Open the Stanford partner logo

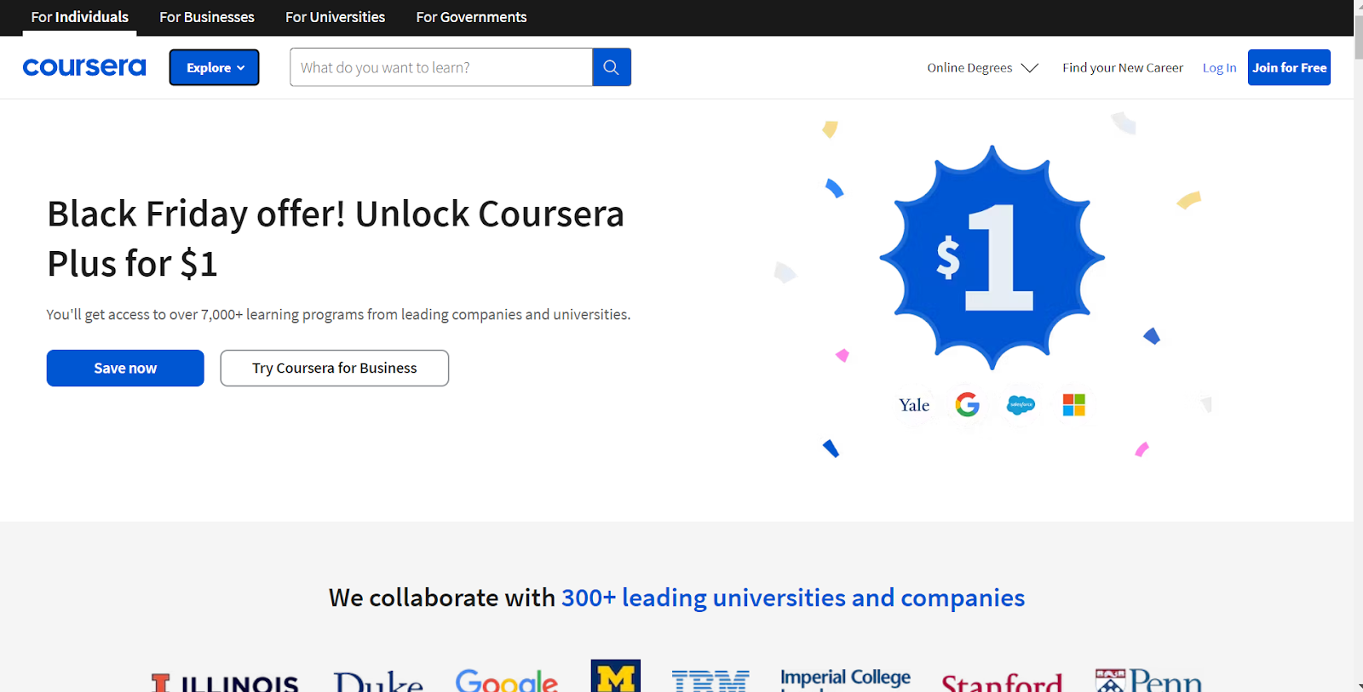pyautogui.click(x=1002, y=682)
